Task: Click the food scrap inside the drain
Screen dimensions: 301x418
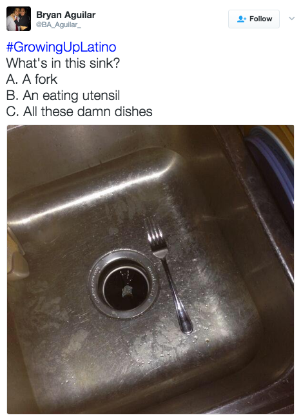Action: point(127,291)
